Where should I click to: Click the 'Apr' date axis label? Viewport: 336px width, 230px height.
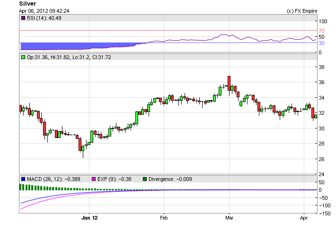(304, 218)
